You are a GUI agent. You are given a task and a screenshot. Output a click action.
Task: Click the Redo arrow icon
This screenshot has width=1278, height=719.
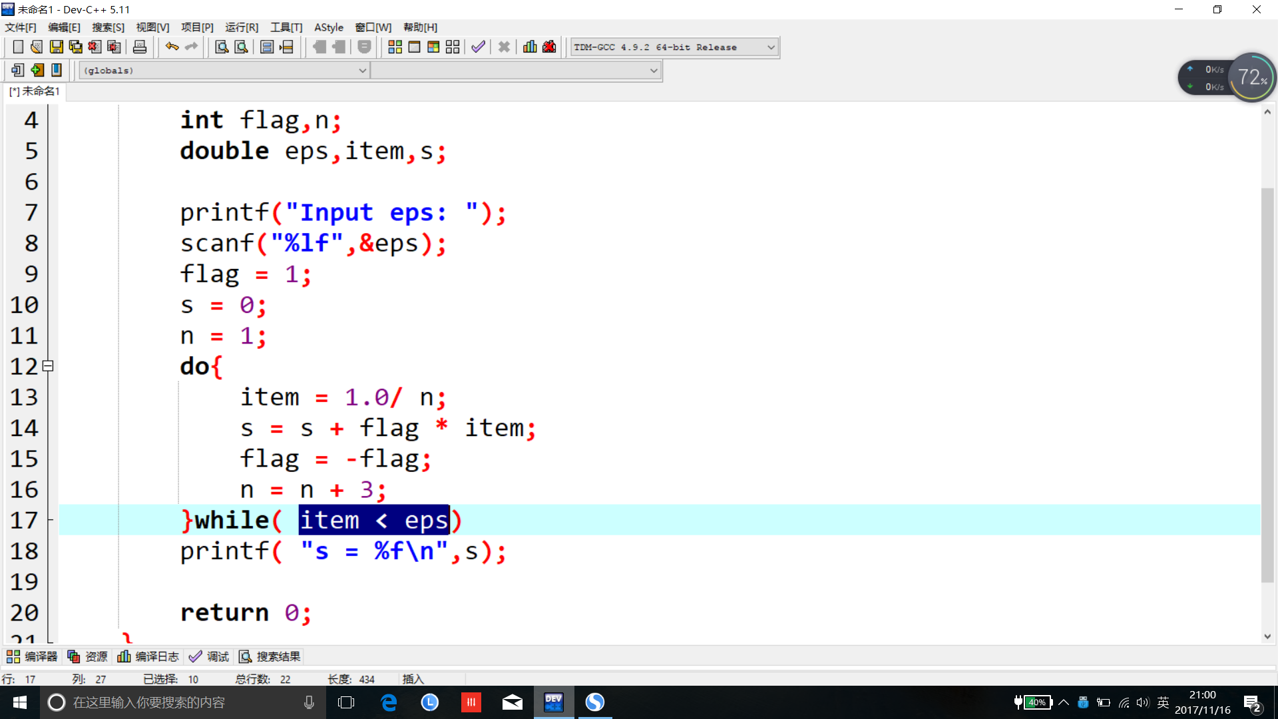pos(192,47)
